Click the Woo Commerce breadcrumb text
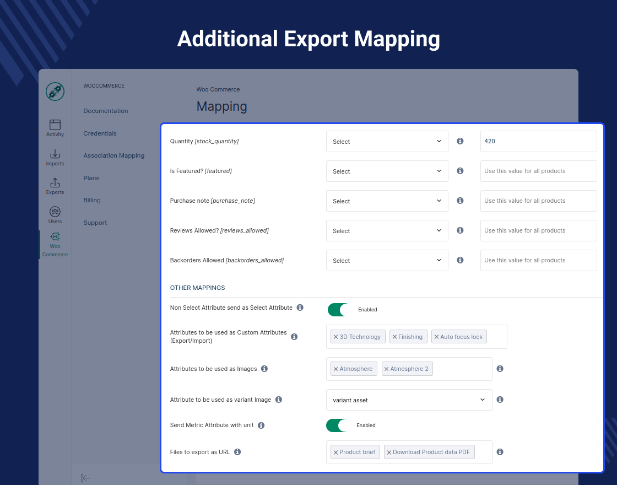This screenshot has width=617, height=485. point(218,89)
